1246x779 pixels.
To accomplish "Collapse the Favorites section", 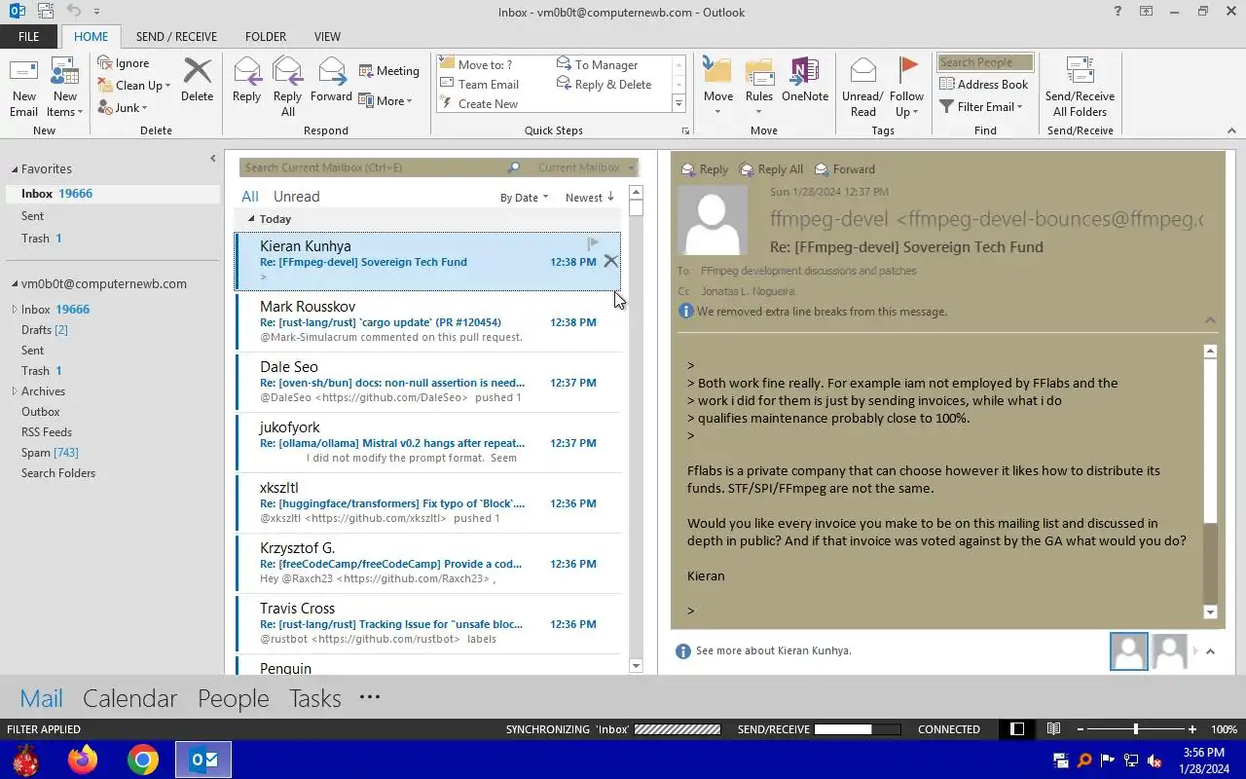I will tap(15, 168).
